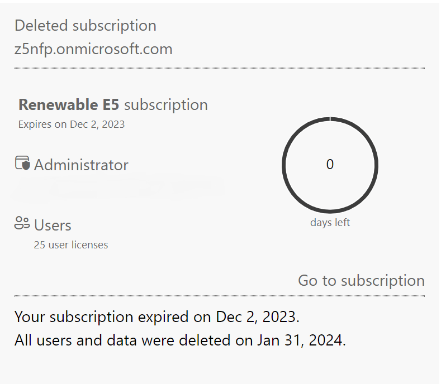Click the Users people icon
The height and width of the screenshot is (384, 441).
point(22,224)
